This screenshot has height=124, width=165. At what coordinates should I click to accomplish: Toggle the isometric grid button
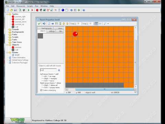point(100,23)
